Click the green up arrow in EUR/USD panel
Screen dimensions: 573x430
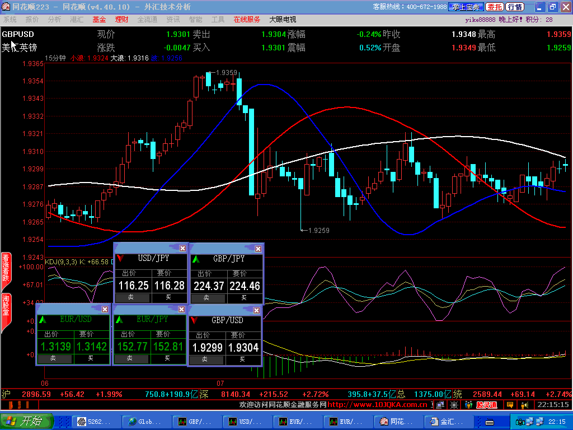coord(43,320)
